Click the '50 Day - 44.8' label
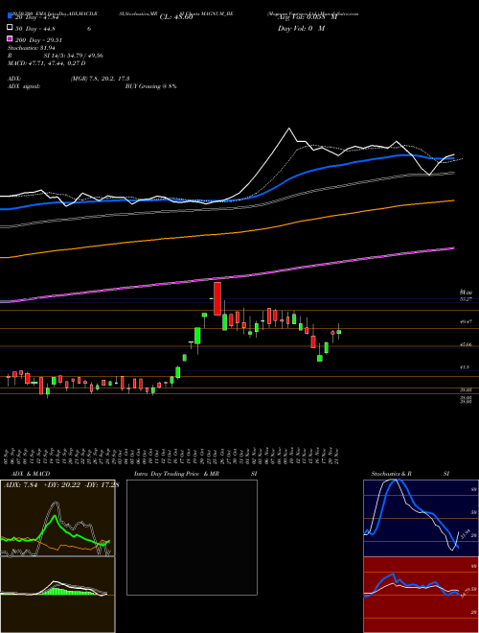 [x=35, y=29]
